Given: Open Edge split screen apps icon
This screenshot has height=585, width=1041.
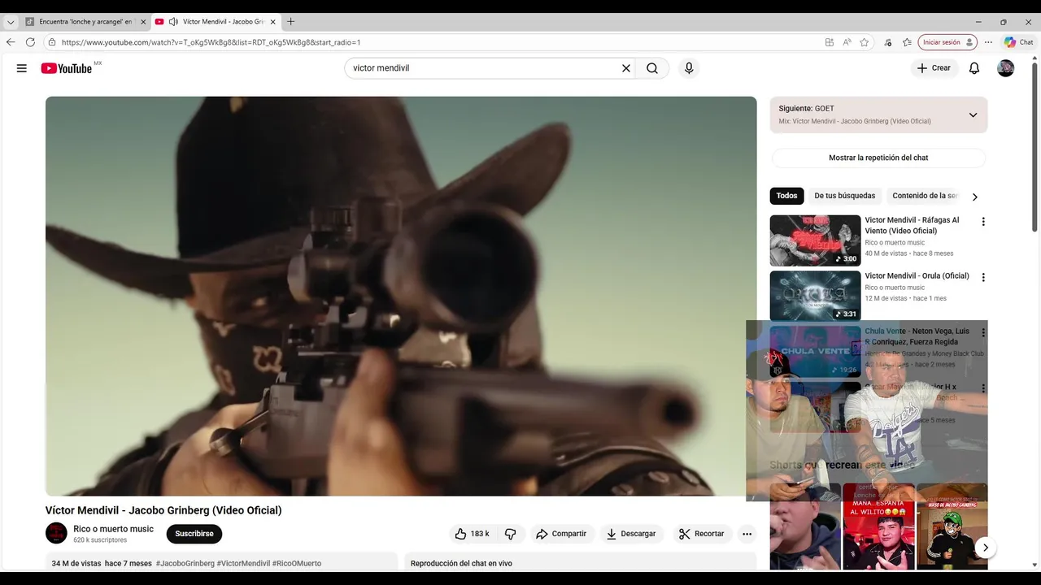Looking at the screenshot, I should pyautogui.click(x=829, y=42).
